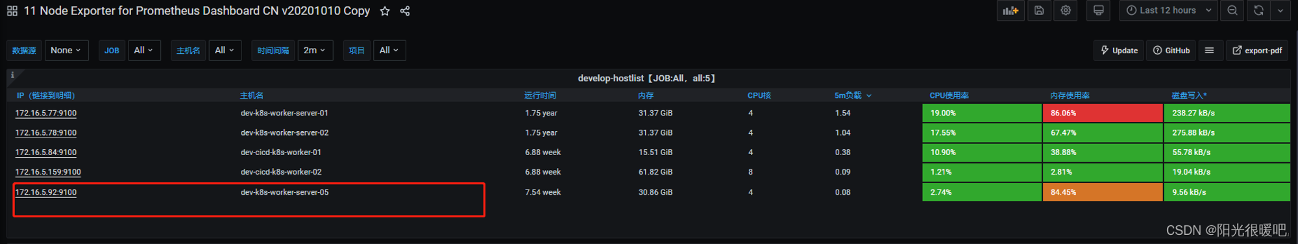Open the GitHub link button
The width and height of the screenshot is (1298, 244).
coord(1171,50)
